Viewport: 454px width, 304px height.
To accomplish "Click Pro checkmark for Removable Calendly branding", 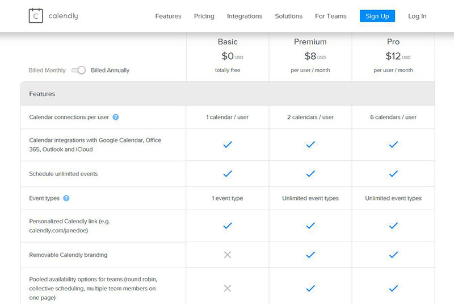I will (x=393, y=255).
